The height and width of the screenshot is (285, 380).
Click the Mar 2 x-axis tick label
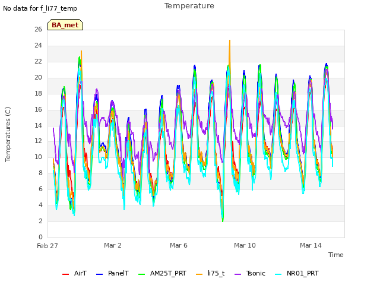pyautogui.click(x=113, y=245)
